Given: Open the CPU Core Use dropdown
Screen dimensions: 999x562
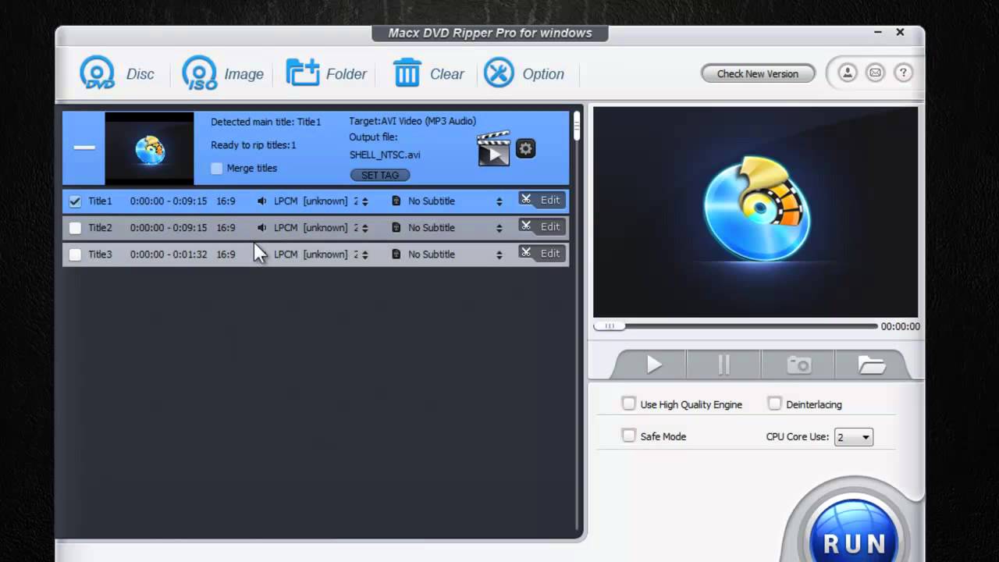Looking at the screenshot, I should tap(853, 437).
